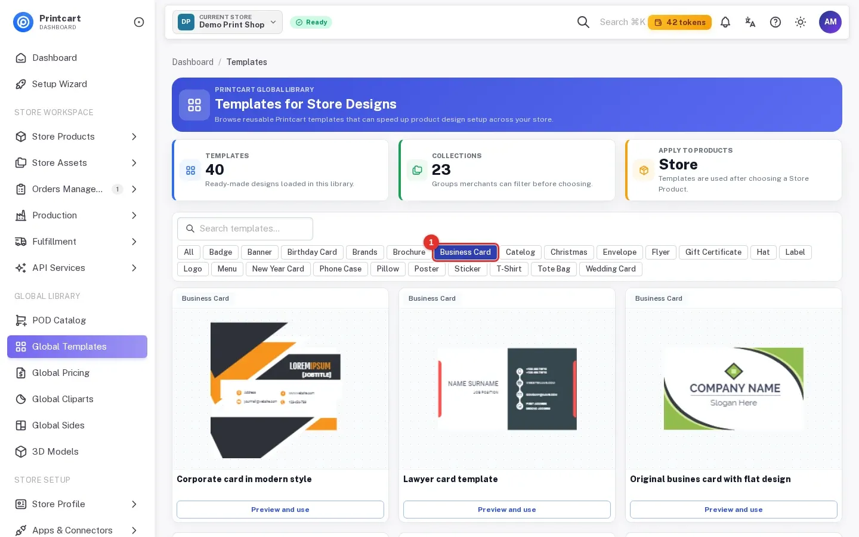Click the Setup Wizard rocket icon
Screen dimensions: 859x537
pos(21,84)
